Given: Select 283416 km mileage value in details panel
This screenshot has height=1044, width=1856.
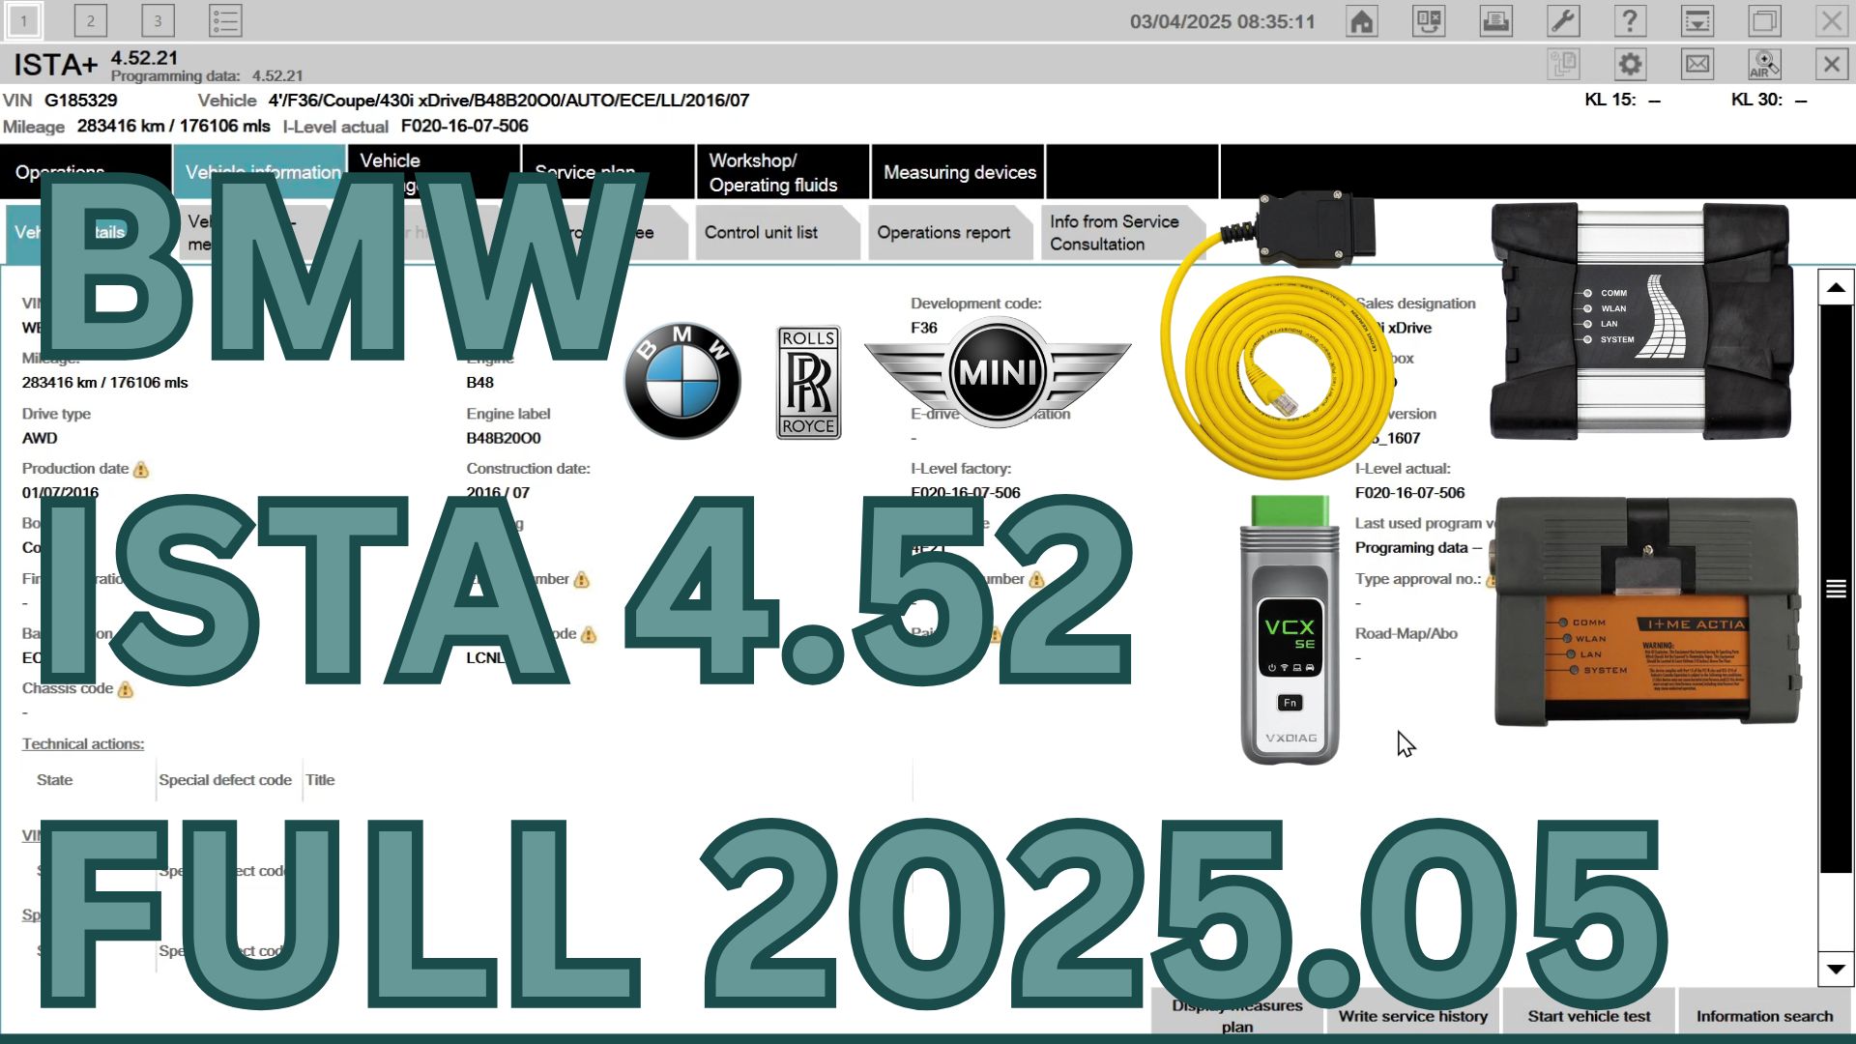Looking at the screenshot, I should click(x=105, y=383).
